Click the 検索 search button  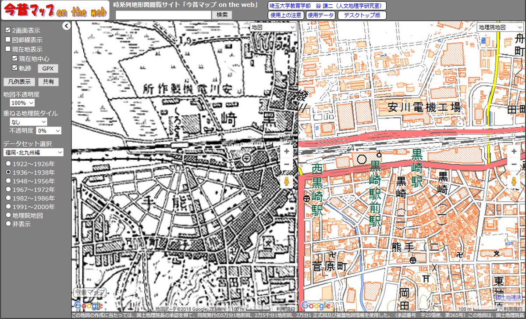(x=222, y=14)
